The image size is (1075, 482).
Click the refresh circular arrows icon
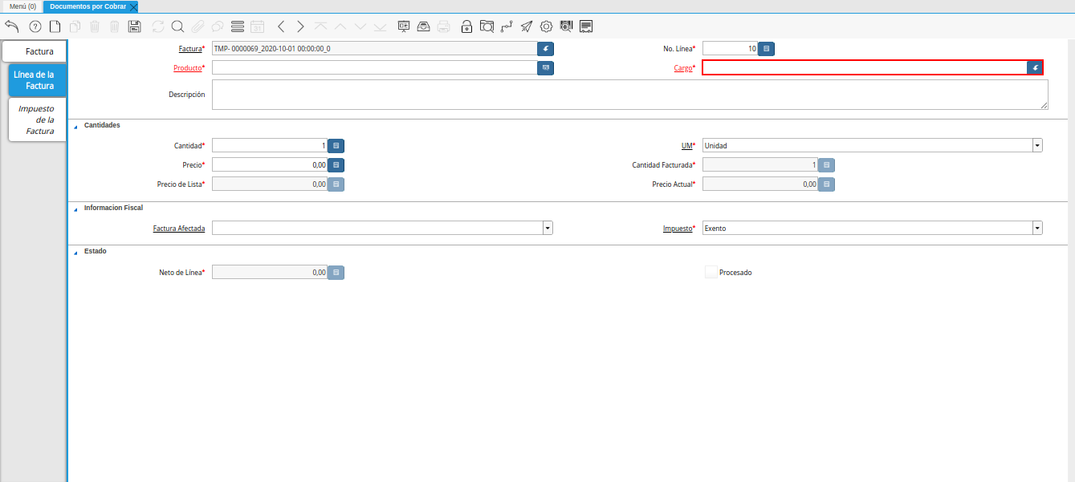(x=158, y=26)
